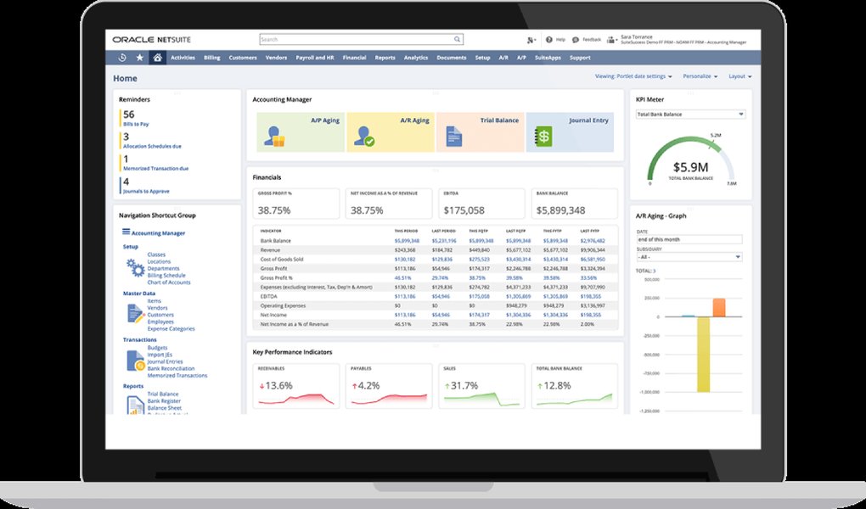Screen dimensions: 866x509
Task: Open the Bills to Pay reminder
Action: coord(135,124)
